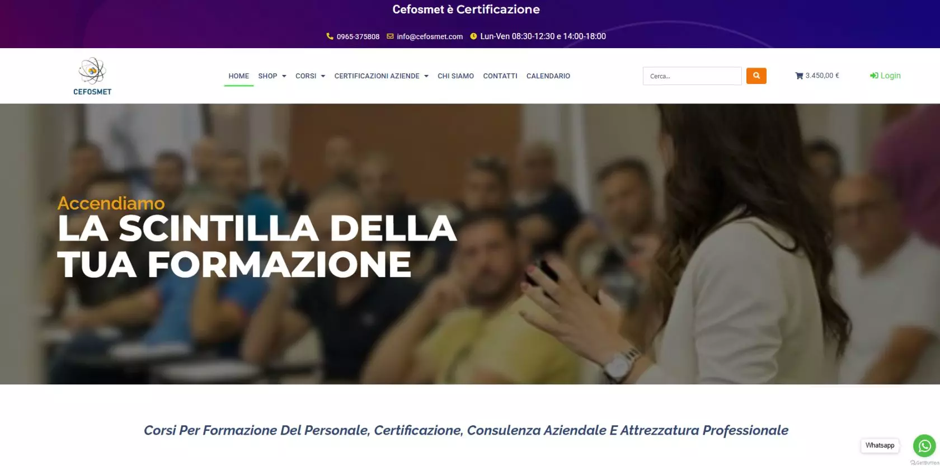Open the CALENDARIO menu item

pos(548,76)
